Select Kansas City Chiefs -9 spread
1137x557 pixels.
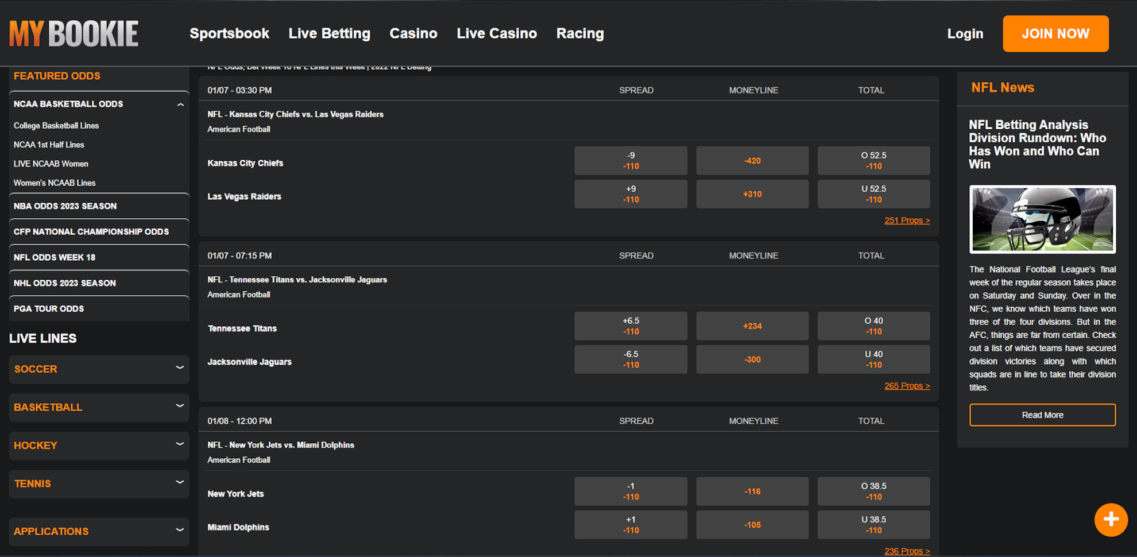pyautogui.click(x=631, y=160)
